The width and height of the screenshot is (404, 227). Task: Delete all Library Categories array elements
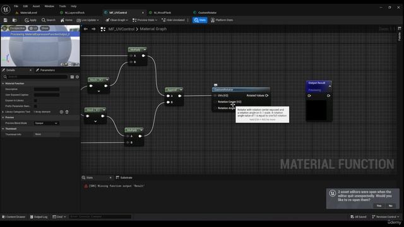(x=67, y=112)
